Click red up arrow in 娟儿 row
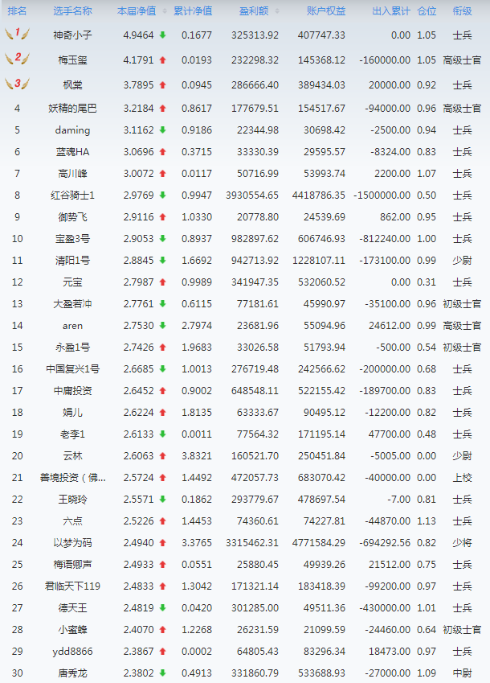 [162, 412]
